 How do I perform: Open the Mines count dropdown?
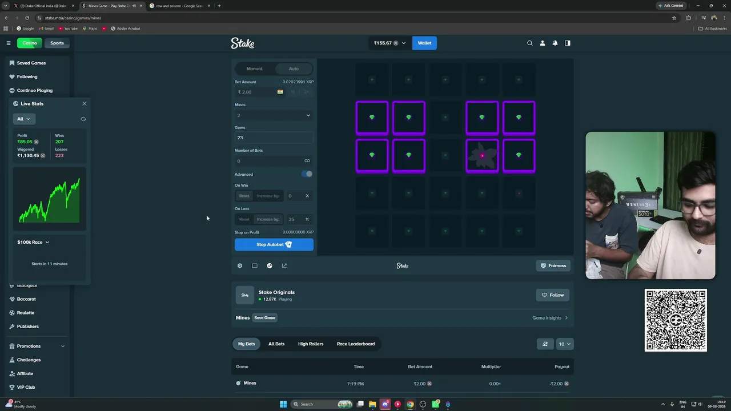point(274,115)
